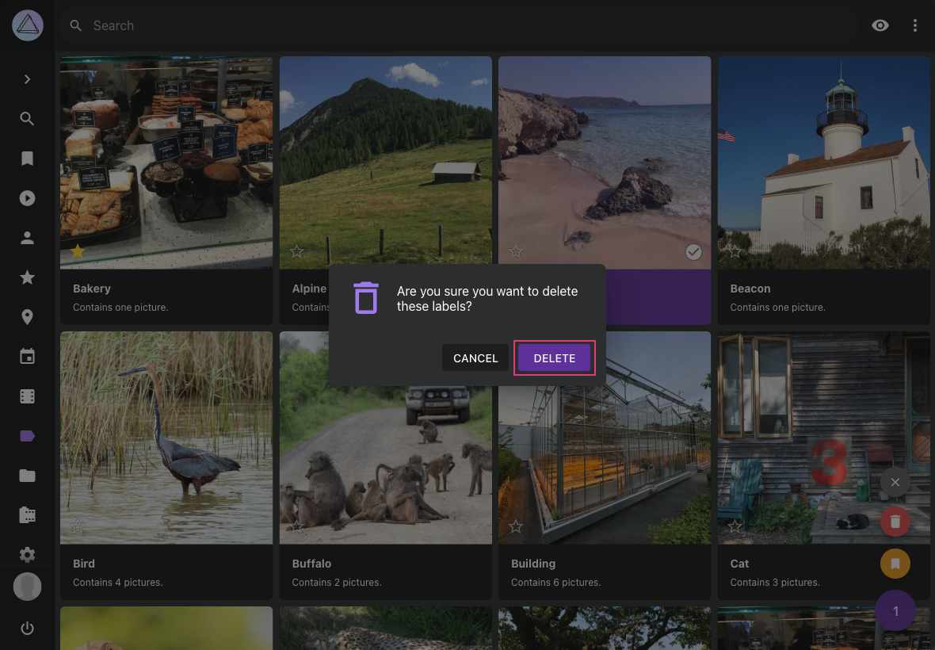Add selection to album via bookmark action button
This screenshot has width=935, height=650.
[895, 564]
